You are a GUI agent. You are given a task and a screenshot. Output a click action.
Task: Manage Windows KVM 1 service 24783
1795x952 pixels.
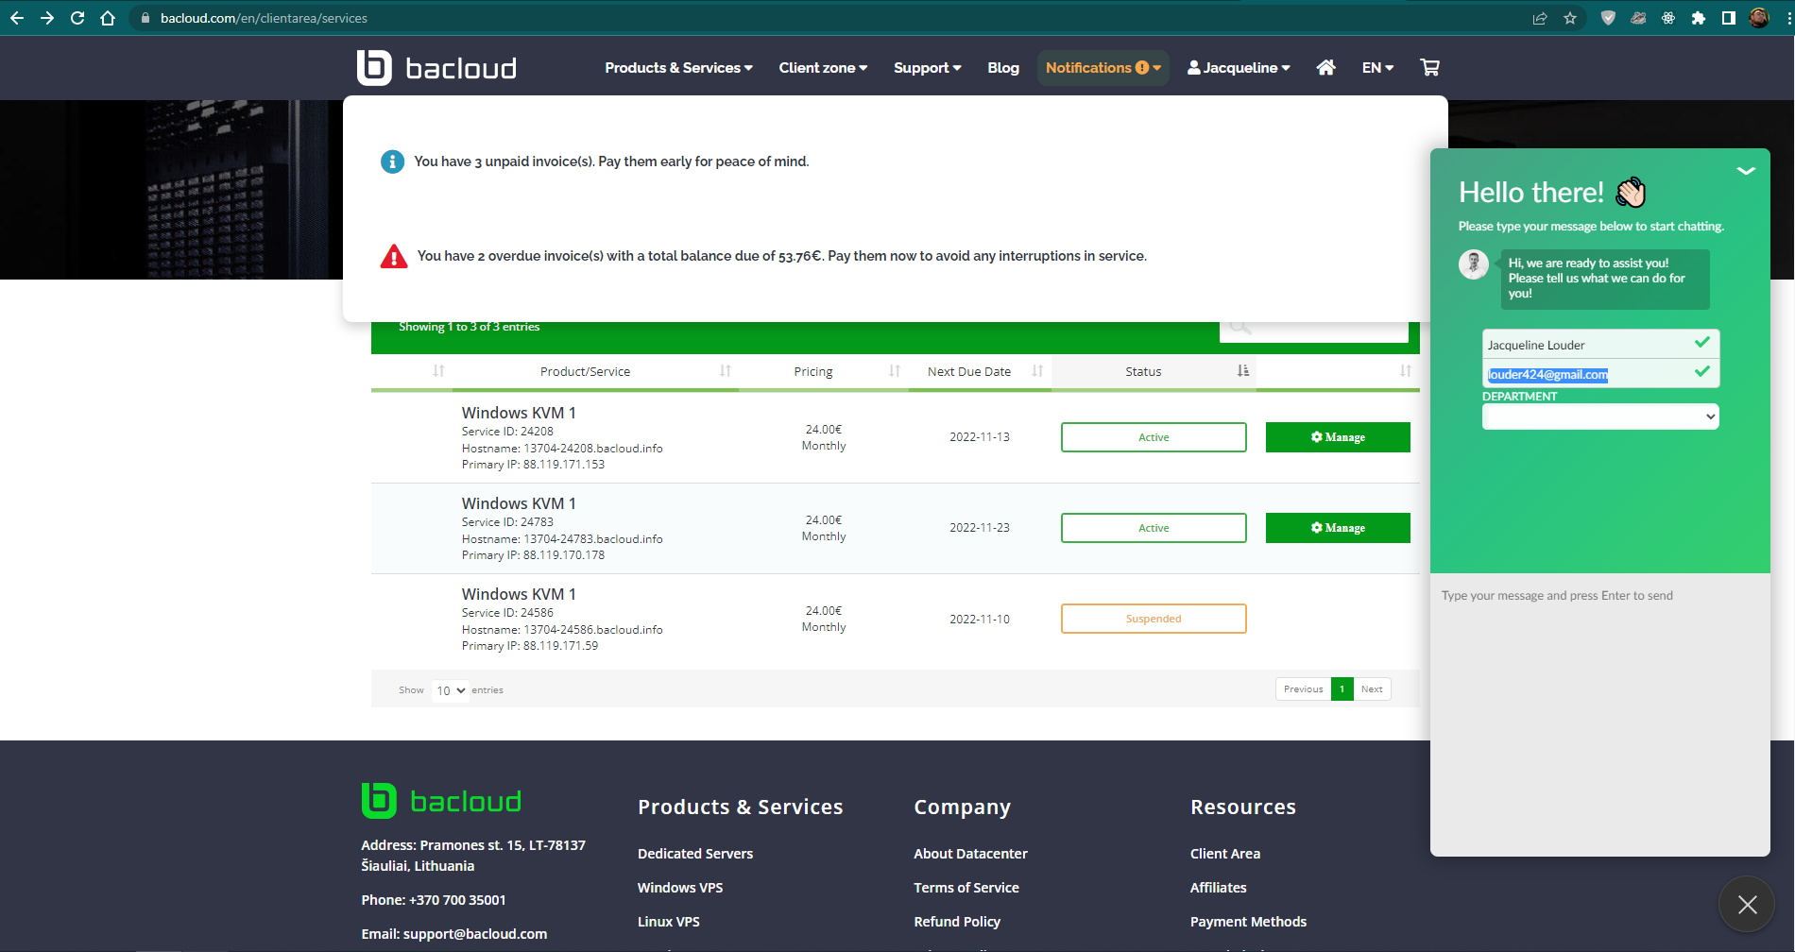[1338, 528]
